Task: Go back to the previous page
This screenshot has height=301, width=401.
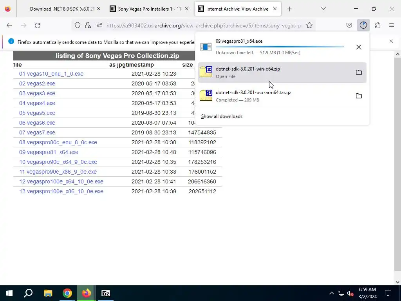Action: [9, 25]
